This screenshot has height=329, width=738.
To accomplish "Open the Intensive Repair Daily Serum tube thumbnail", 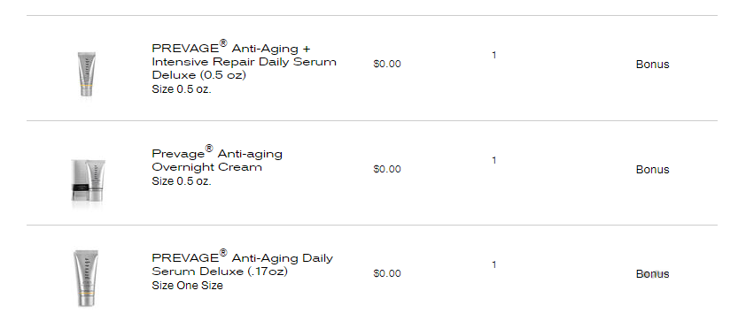I will [87, 73].
